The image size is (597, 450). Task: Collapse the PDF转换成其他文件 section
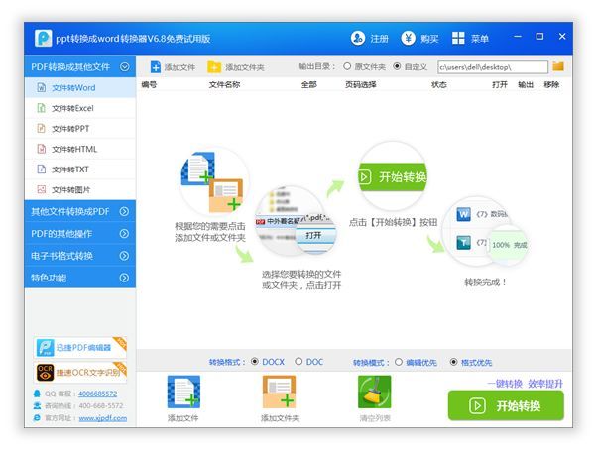(x=124, y=67)
